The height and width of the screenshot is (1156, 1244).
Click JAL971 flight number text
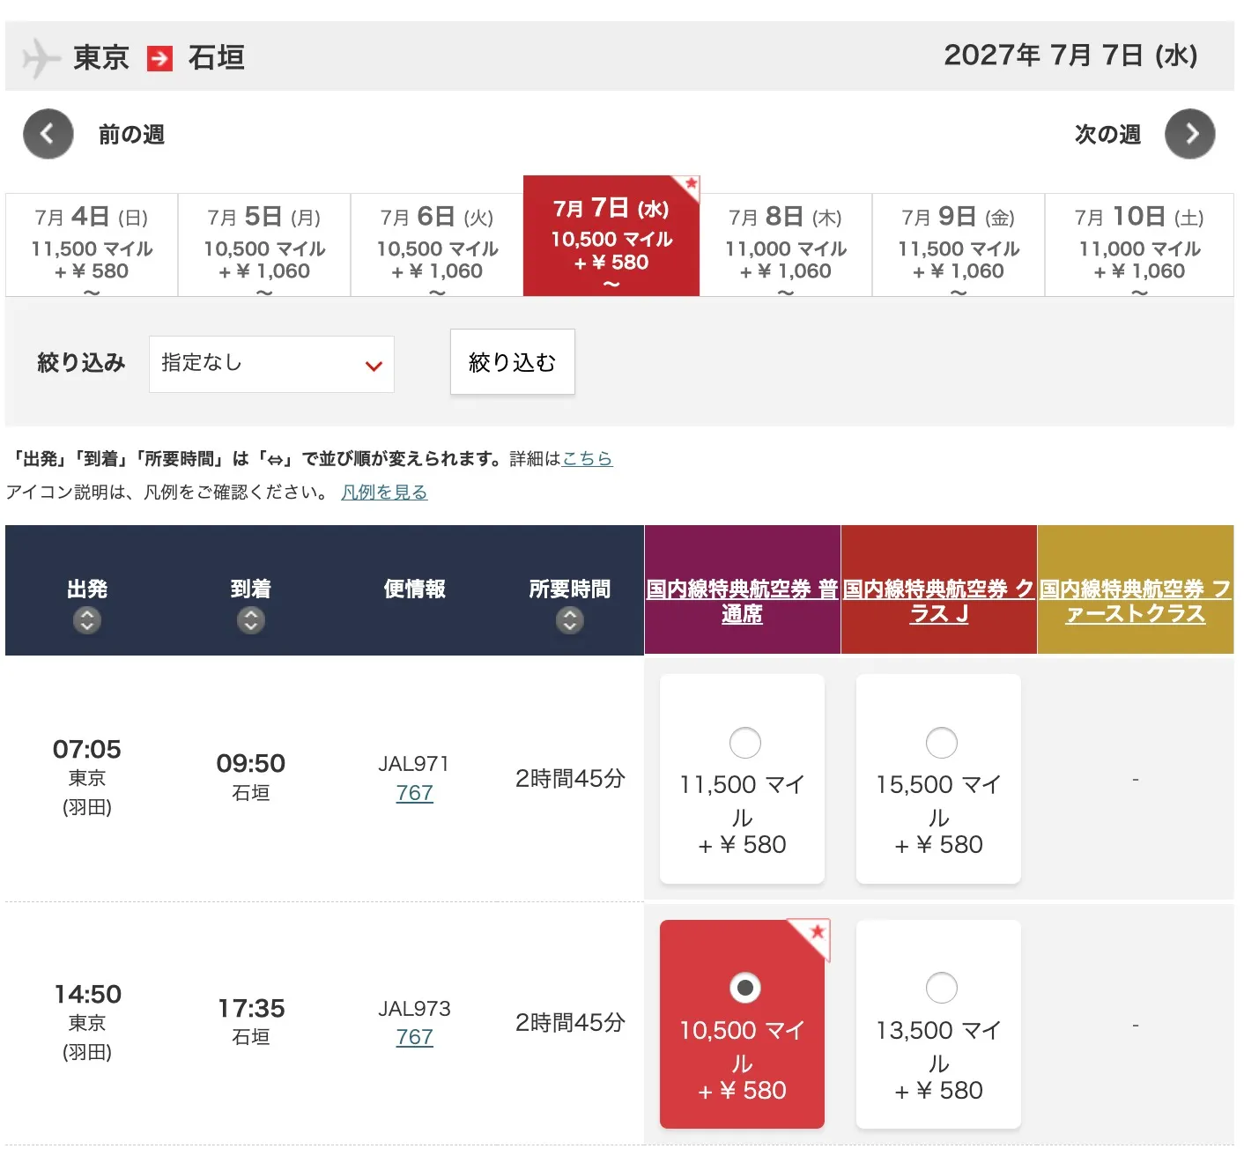click(x=414, y=764)
